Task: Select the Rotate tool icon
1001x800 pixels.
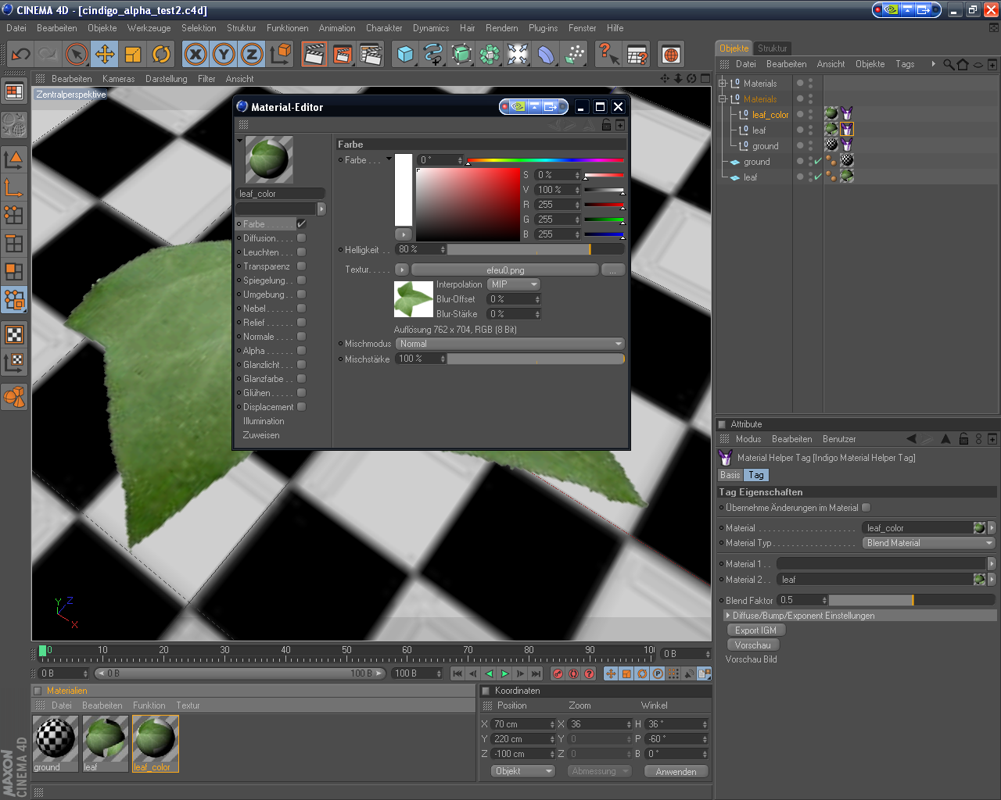Action: pyautogui.click(x=161, y=54)
